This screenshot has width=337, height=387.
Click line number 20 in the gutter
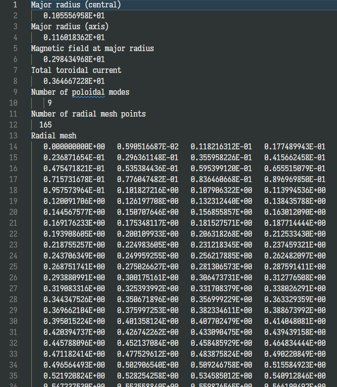coord(13,212)
